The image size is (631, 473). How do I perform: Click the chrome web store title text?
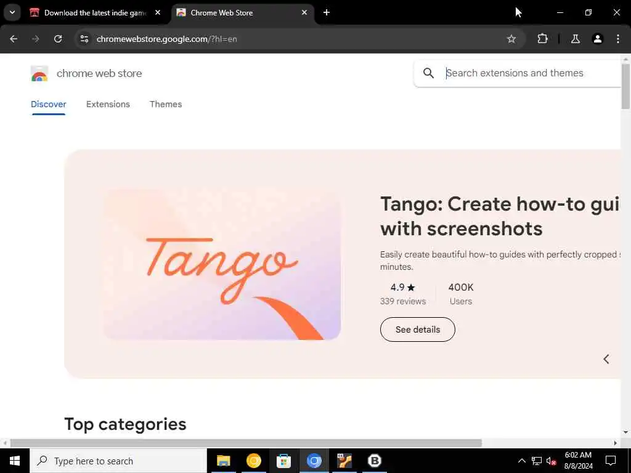(99, 73)
